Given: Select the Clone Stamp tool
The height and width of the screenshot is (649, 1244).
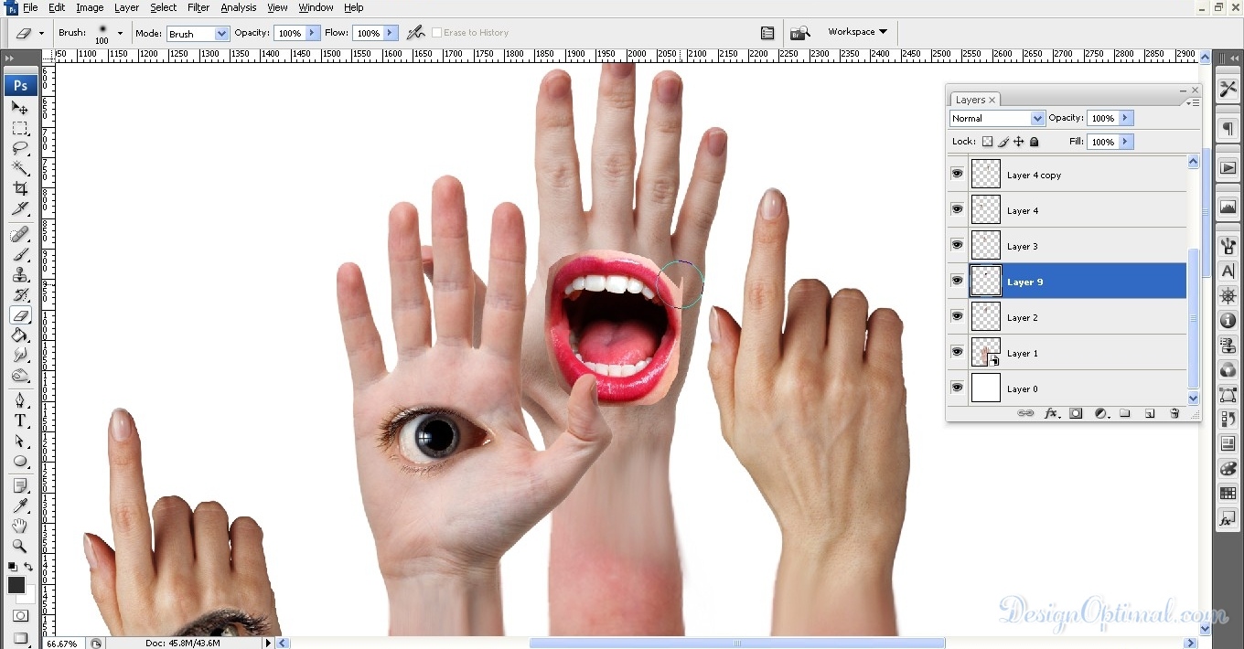Looking at the screenshot, I should tap(20, 275).
